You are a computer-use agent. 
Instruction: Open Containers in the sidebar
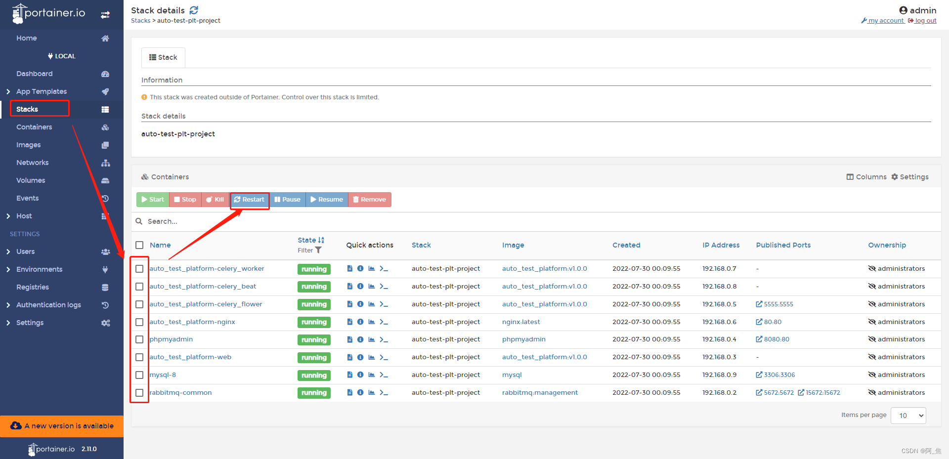(34, 127)
